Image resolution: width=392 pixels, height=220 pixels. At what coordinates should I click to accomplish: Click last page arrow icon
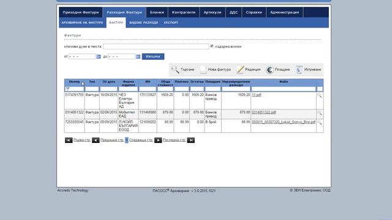[x=190, y=140]
